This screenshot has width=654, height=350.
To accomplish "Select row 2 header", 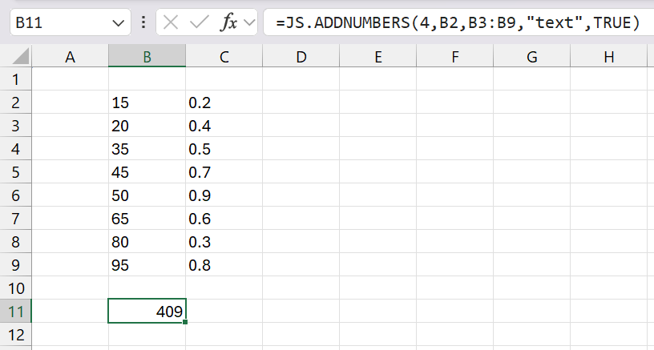I will 15,103.
